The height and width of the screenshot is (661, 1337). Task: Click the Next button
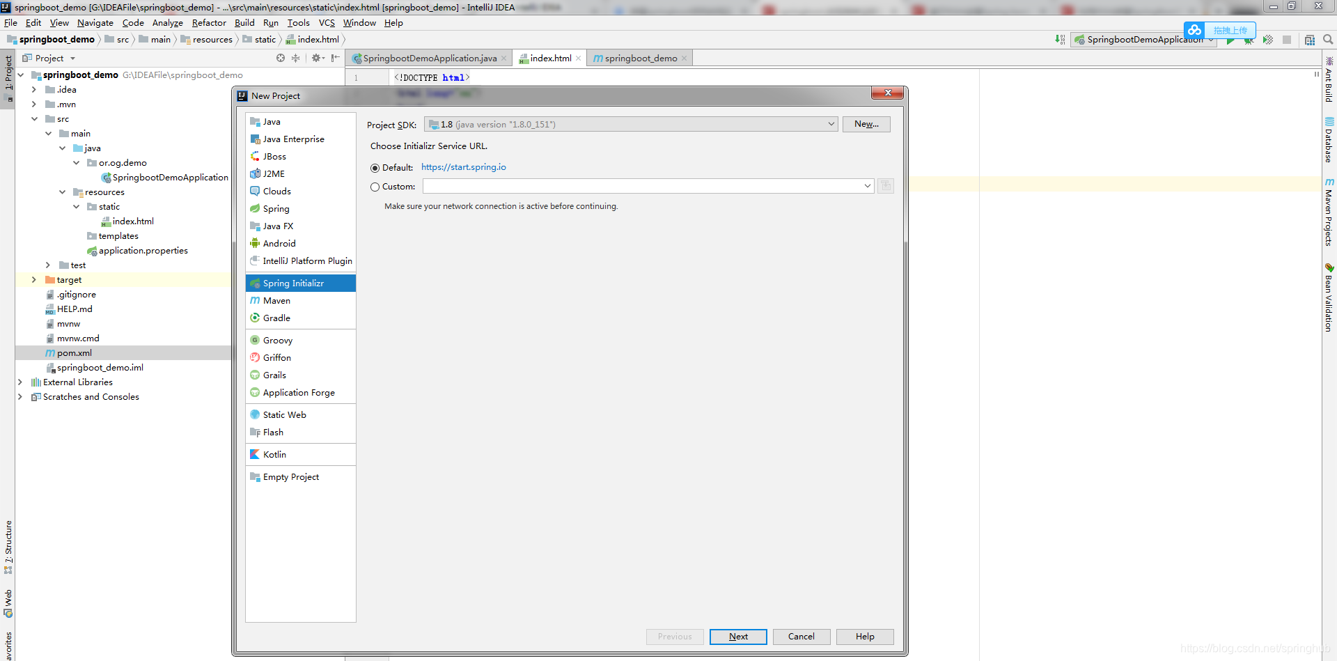pos(737,637)
